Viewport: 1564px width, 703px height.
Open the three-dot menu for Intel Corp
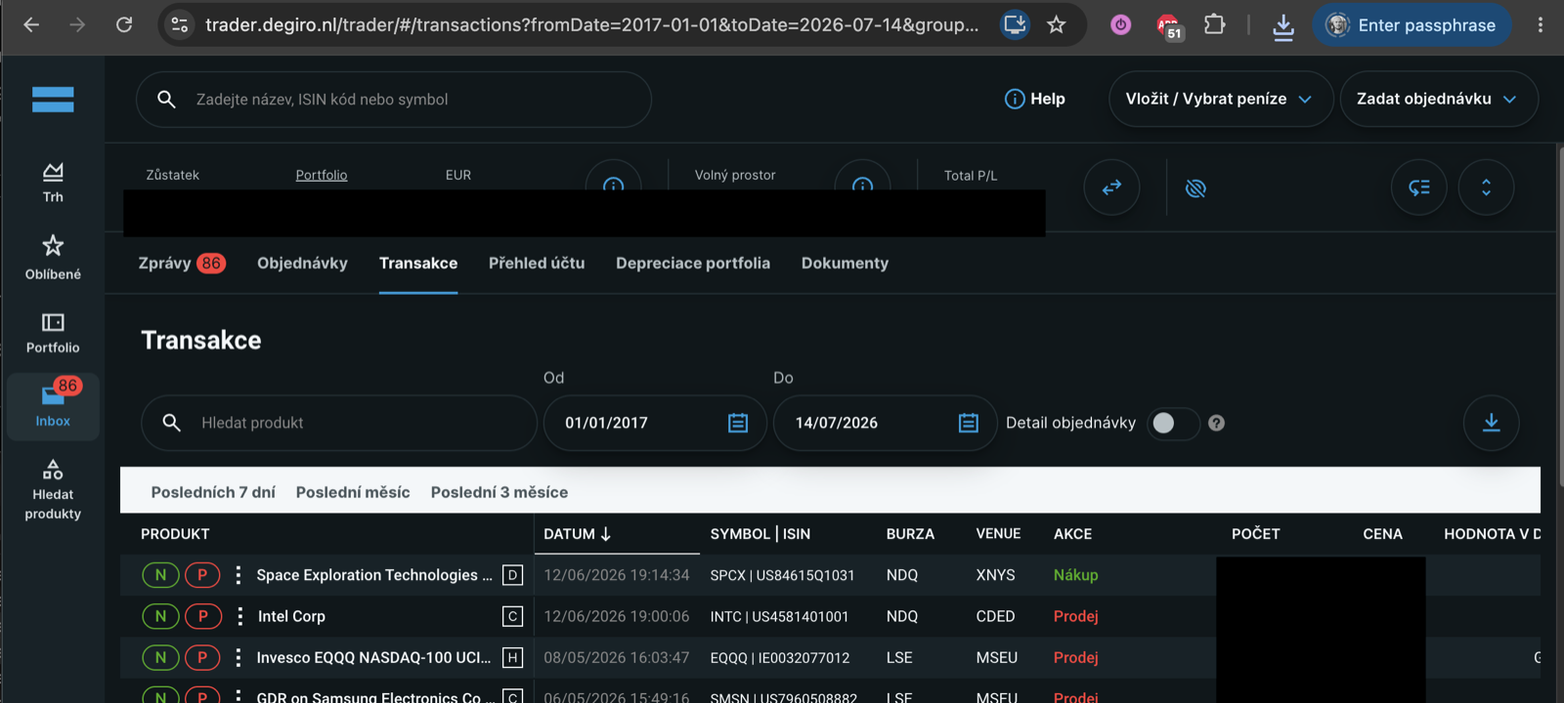239,616
